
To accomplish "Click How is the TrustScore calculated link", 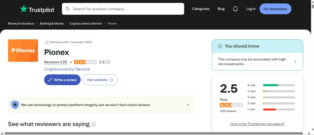I will pos(257,124).
